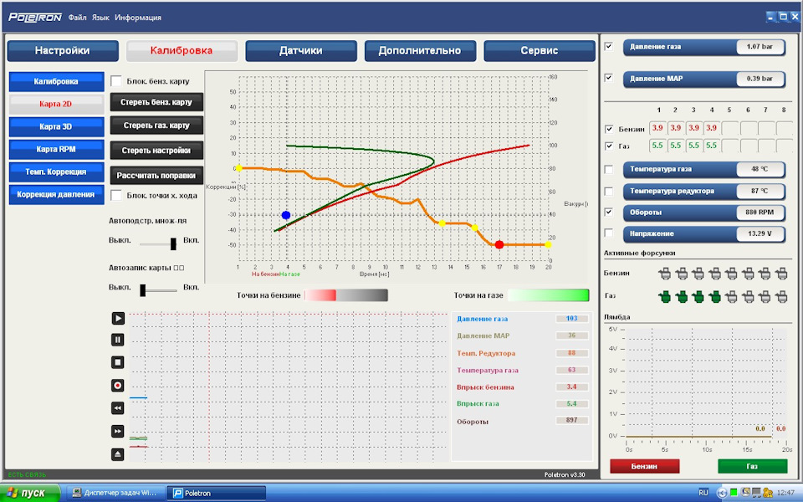Click the Автозапись карты slider handle
The width and height of the screenshot is (803, 502).
pos(143,290)
